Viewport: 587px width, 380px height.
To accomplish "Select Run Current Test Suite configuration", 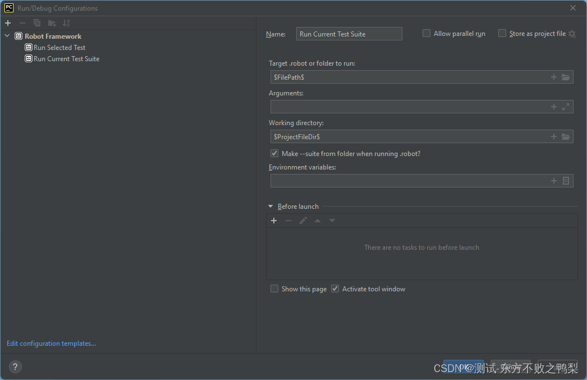I will 62,59.
